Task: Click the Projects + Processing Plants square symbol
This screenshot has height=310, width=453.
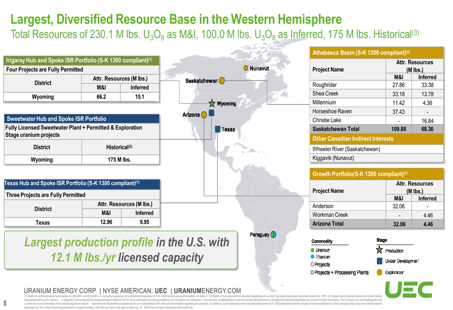Action: click(312, 272)
